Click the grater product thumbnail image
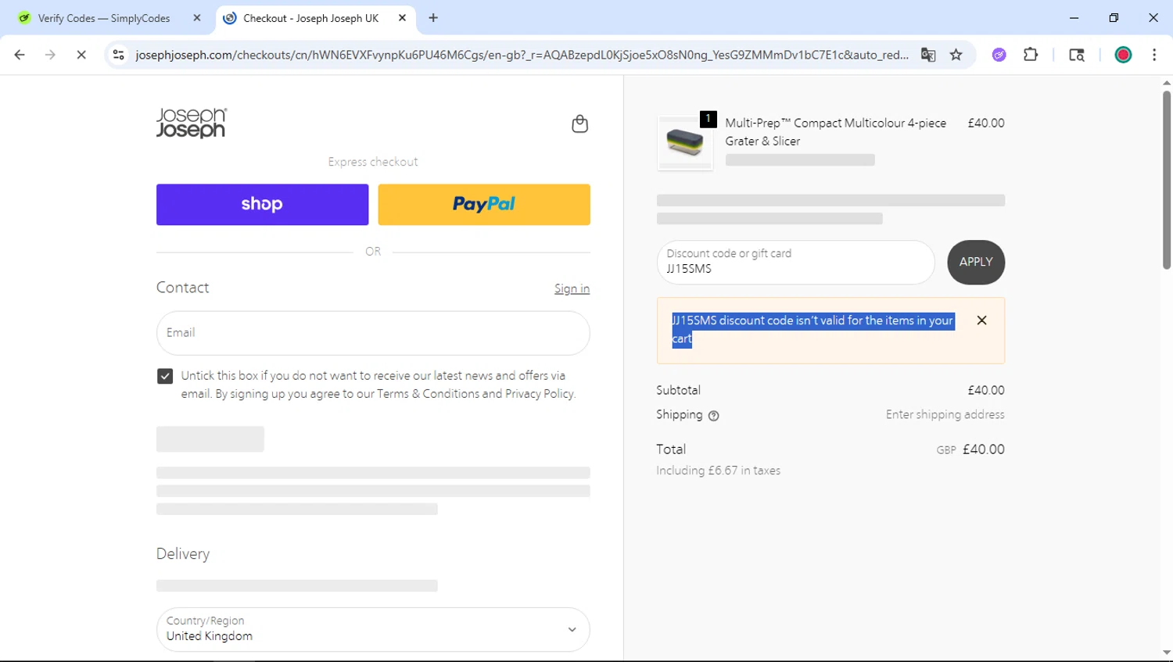1173x662 pixels. click(x=685, y=143)
